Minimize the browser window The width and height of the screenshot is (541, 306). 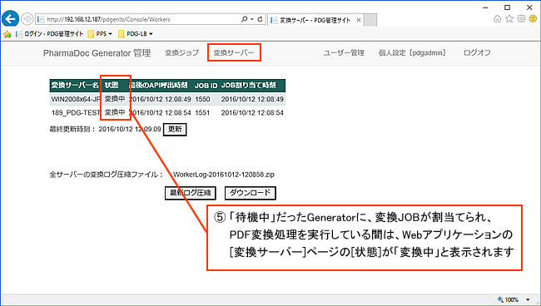tap(485, 7)
